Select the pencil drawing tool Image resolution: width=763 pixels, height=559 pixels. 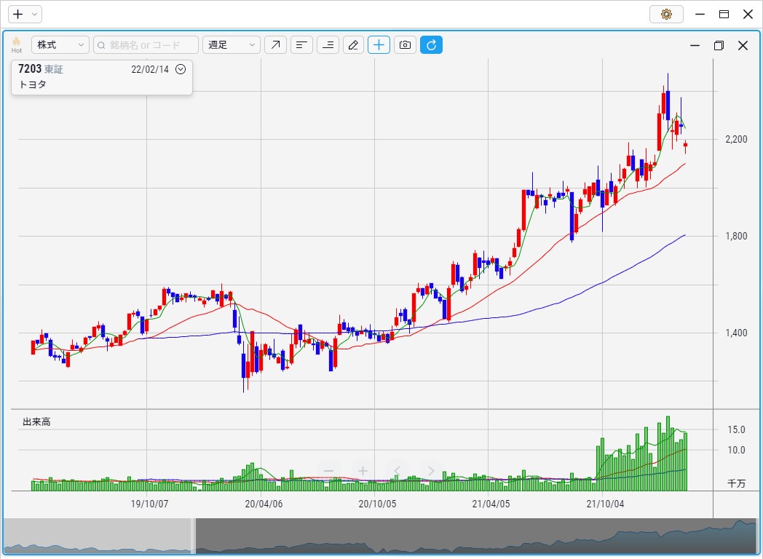tap(353, 45)
